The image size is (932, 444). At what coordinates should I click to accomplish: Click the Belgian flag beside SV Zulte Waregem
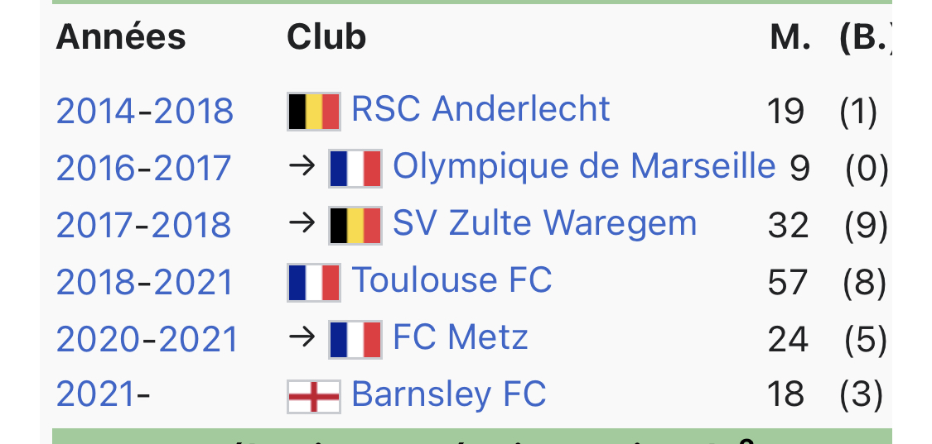[x=355, y=225]
